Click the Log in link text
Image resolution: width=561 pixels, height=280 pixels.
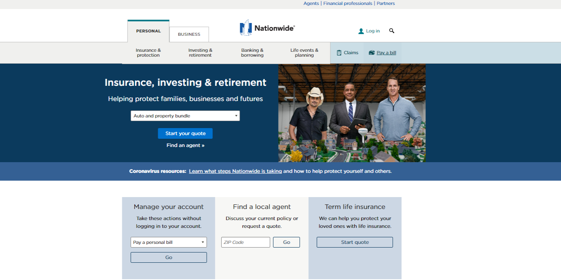pyautogui.click(x=373, y=31)
